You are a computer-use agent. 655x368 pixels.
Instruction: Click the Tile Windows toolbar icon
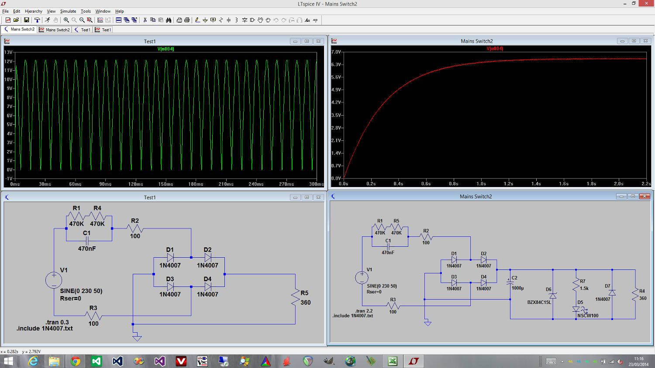click(x=119, y=20)
